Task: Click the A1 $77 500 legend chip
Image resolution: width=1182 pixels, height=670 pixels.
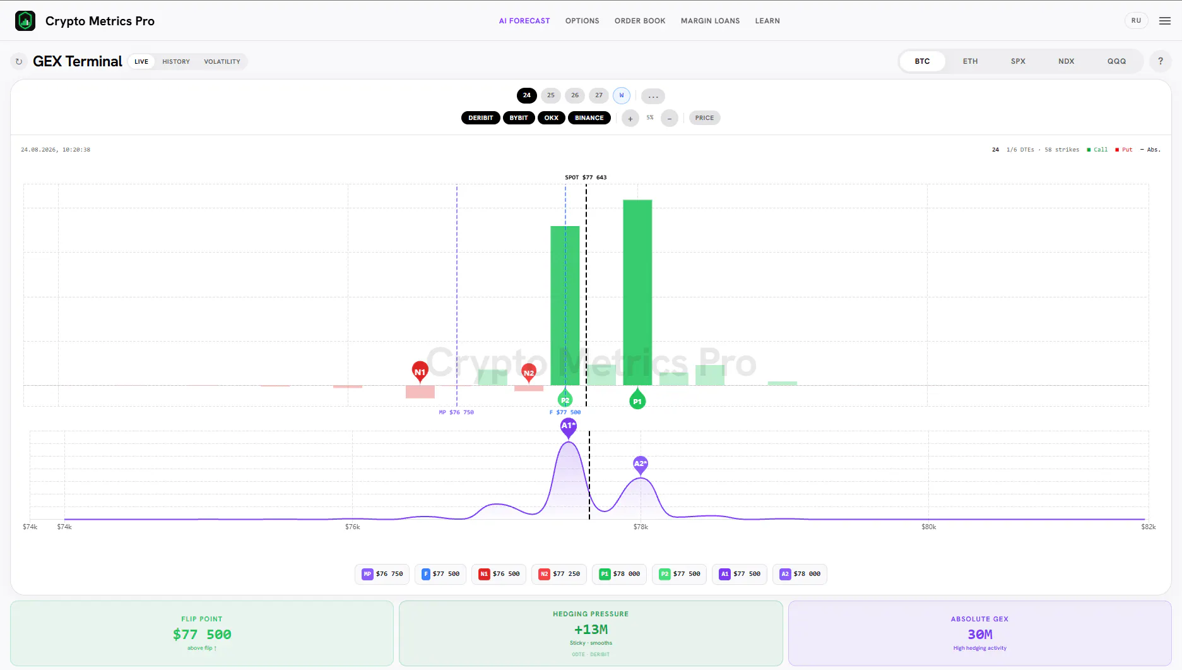Action: click(x=740, y=574)
